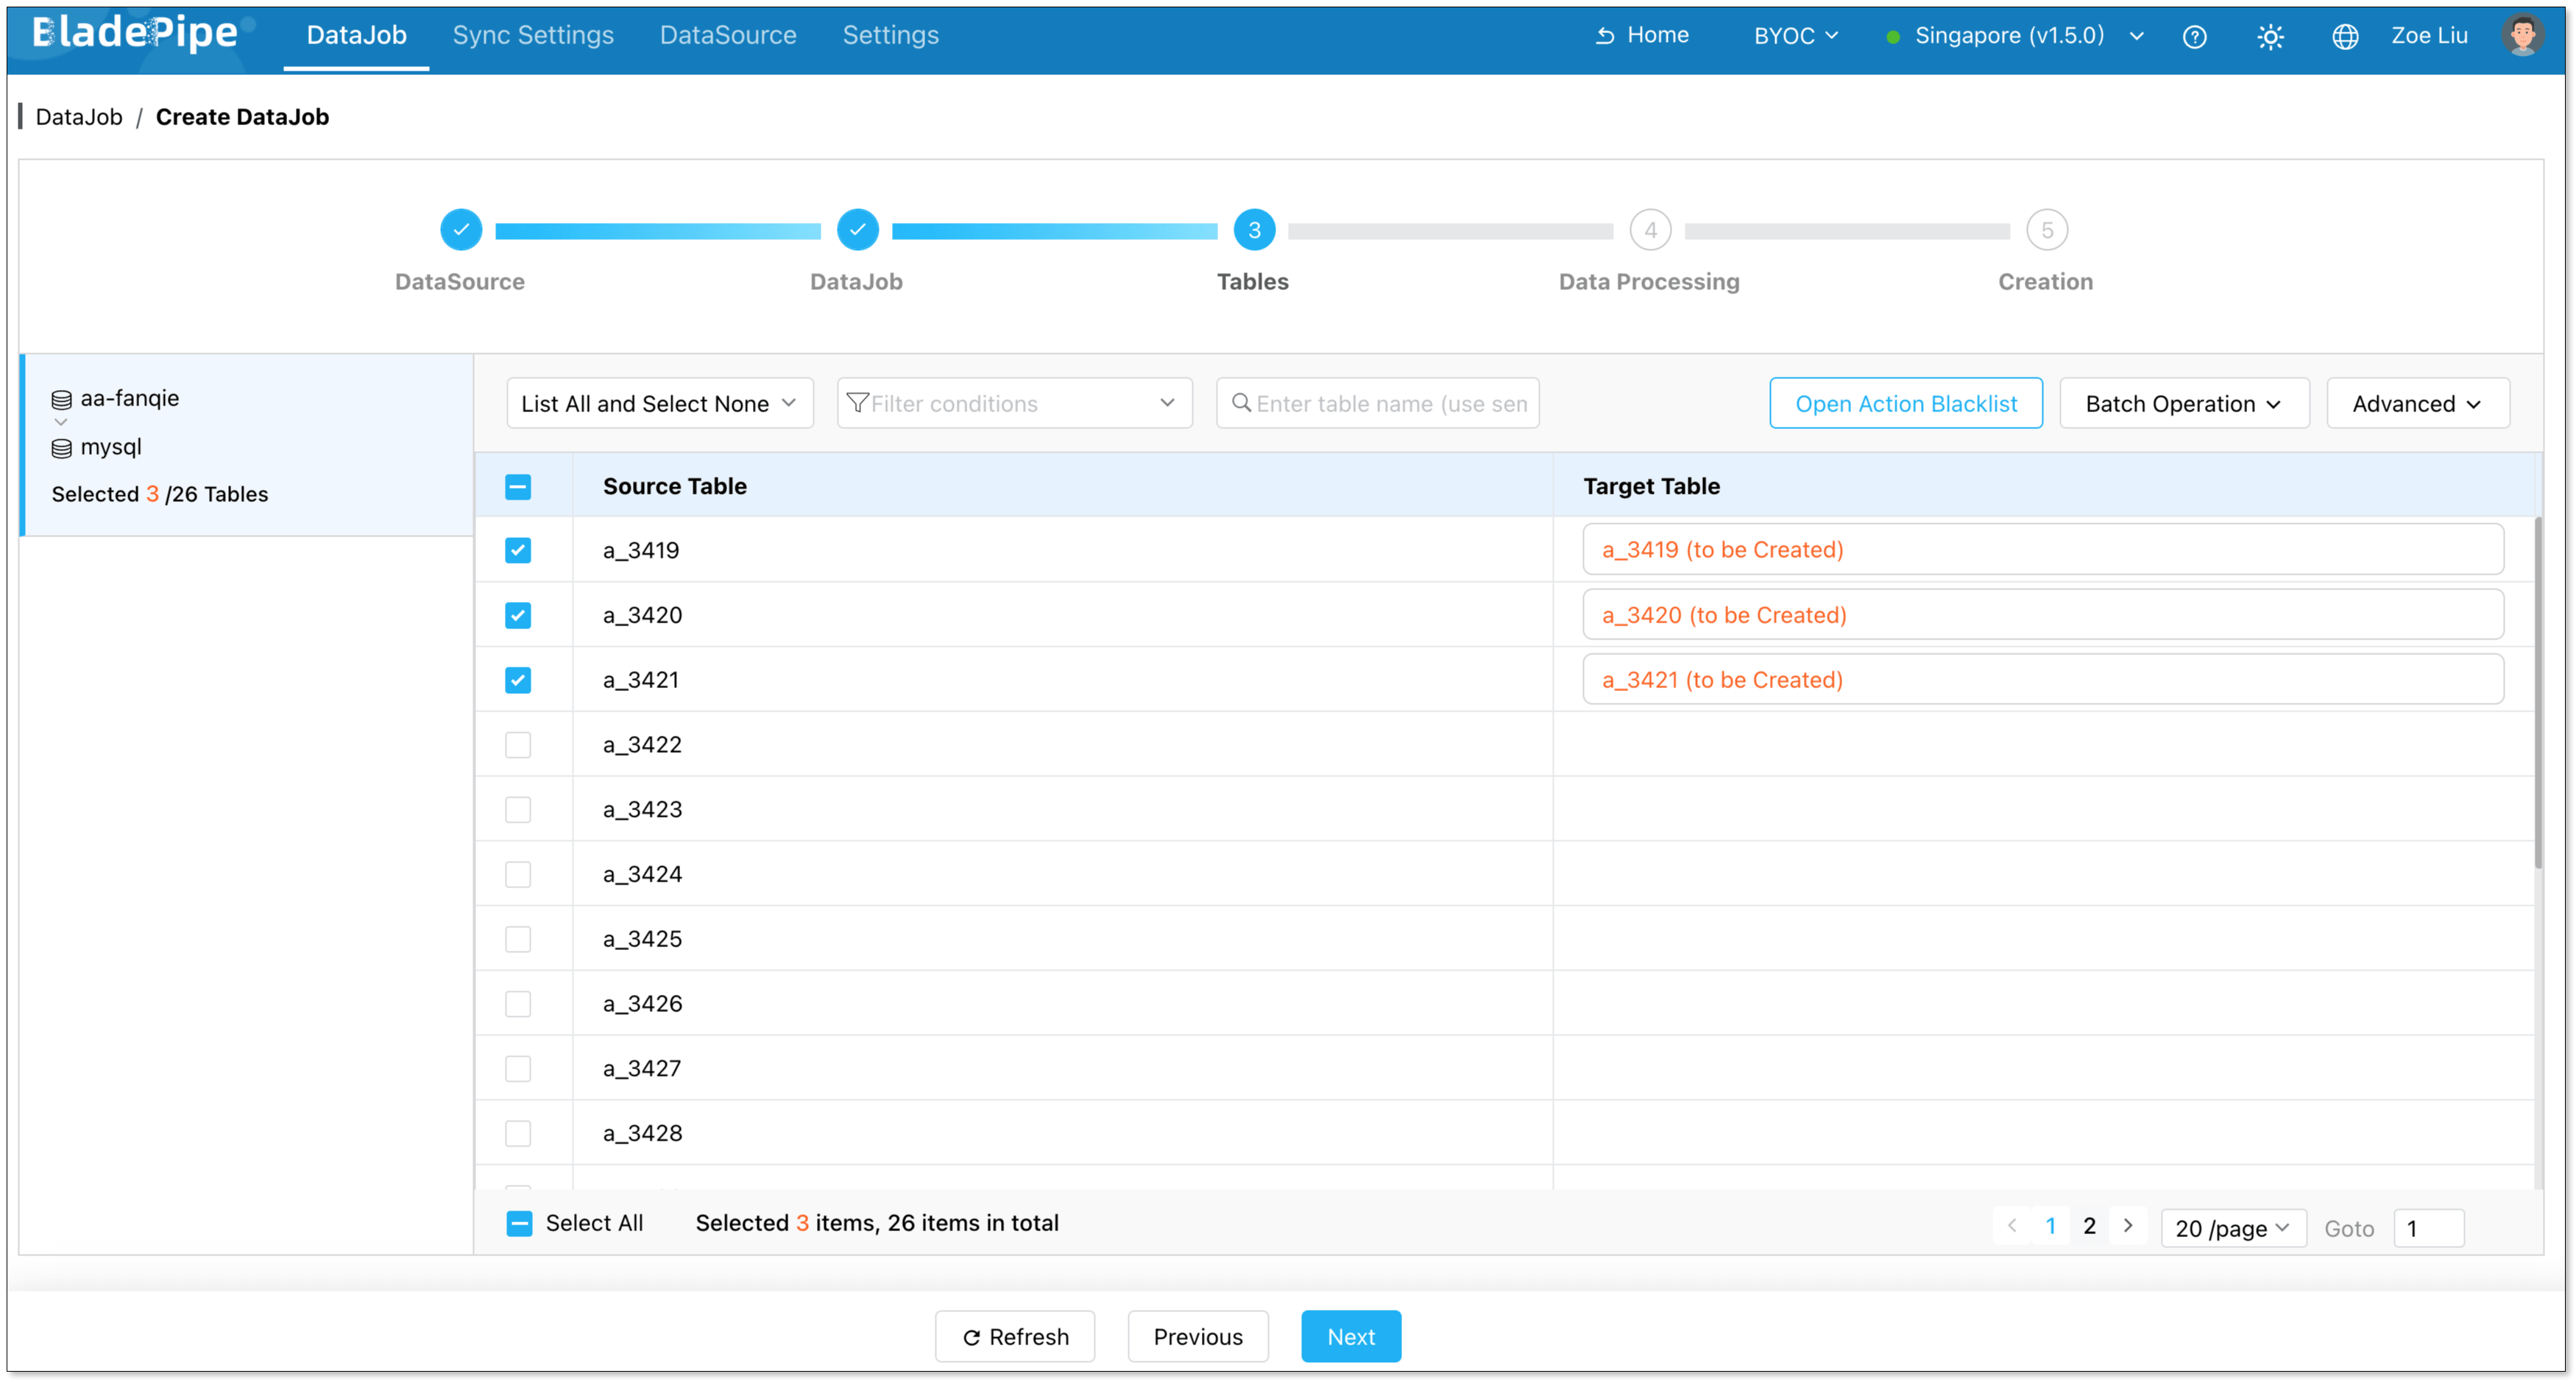Image resolution: width=2576 pixels, height=1382 pixels.
Task: Expand the Batch Operation dropdown
Action: [2183, 403]
